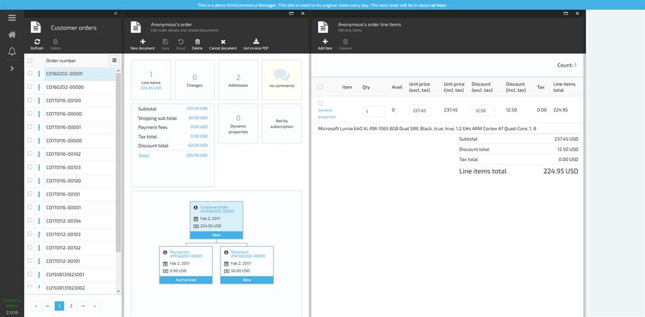Click scroll-up arrow of orders list scrollbar
Screen dimensions: 645x317
118,70
